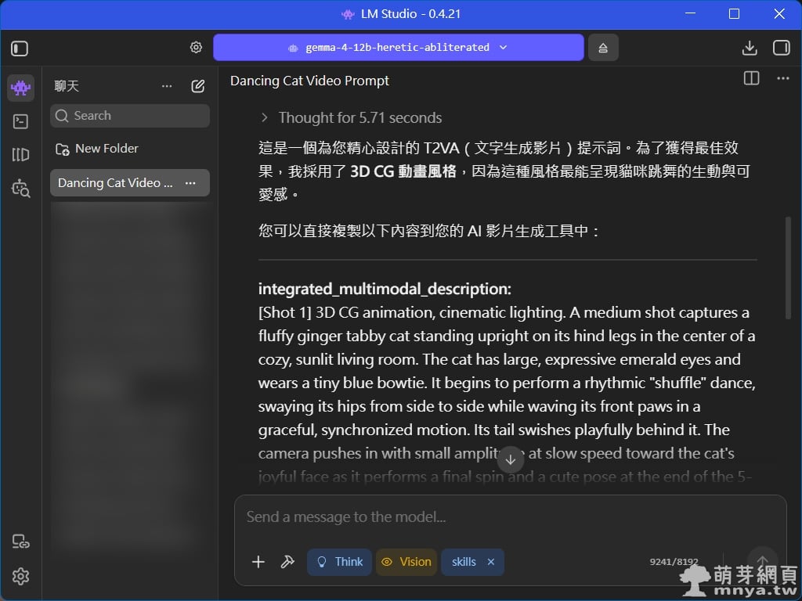Screen dimensions: 802x601
Task: Click the 9241/8192 token counter
Action: click(674, 562)
